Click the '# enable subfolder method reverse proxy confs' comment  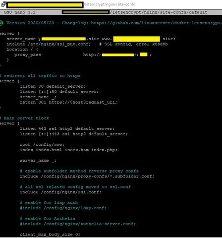[x=79, y=171]
